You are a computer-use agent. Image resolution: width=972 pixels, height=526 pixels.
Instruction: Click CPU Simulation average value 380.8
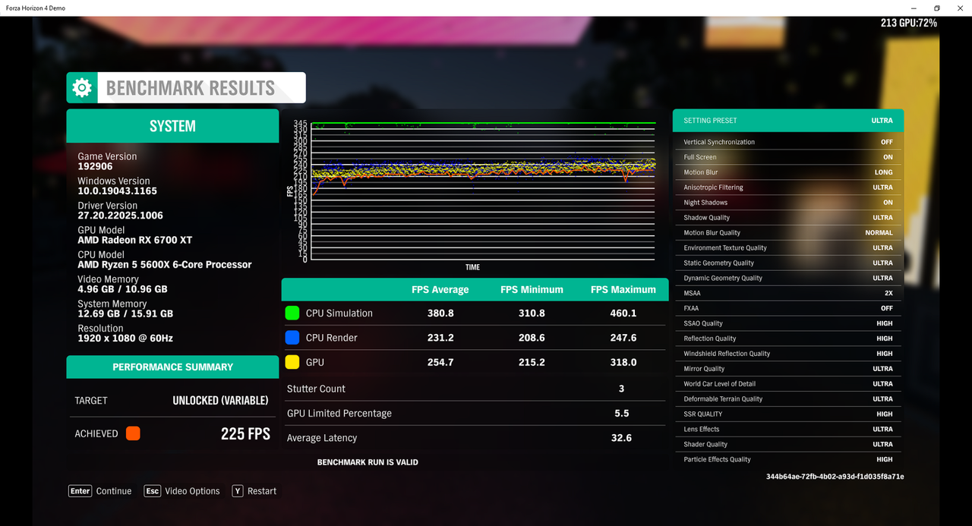coord(440,313)
